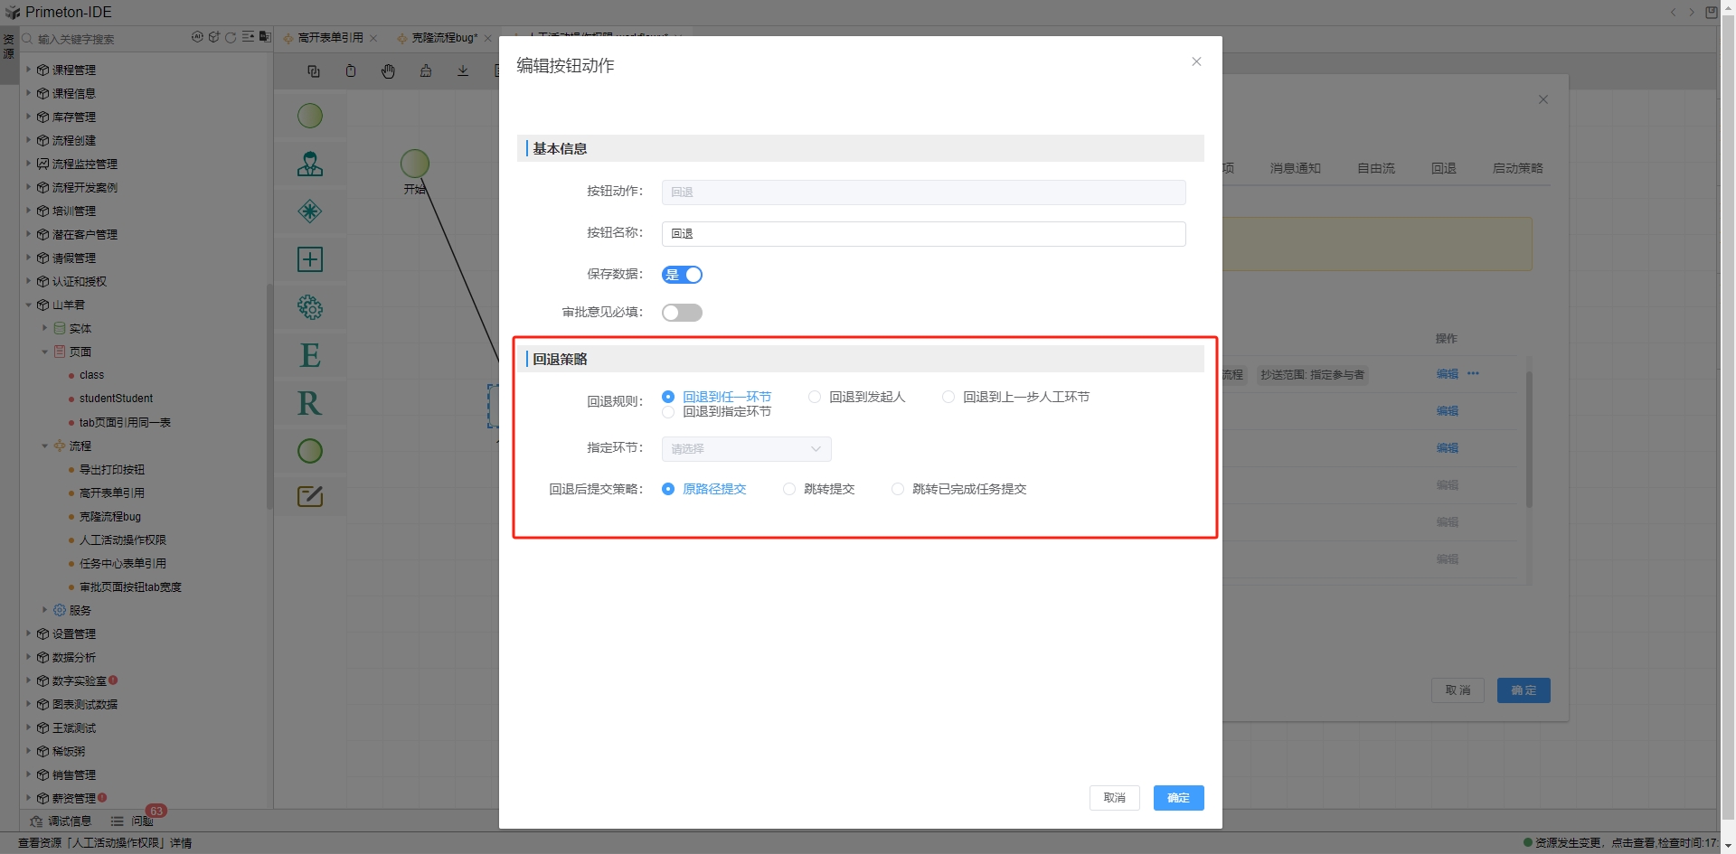Click the blue 确定 button in the dialog
Viewport: 1736px width, 854px height.
point(1178,798)
